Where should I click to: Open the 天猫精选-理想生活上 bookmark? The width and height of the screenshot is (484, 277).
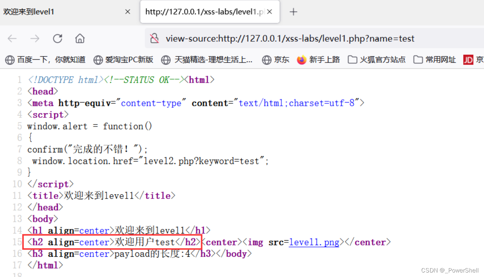pos(207,60)
